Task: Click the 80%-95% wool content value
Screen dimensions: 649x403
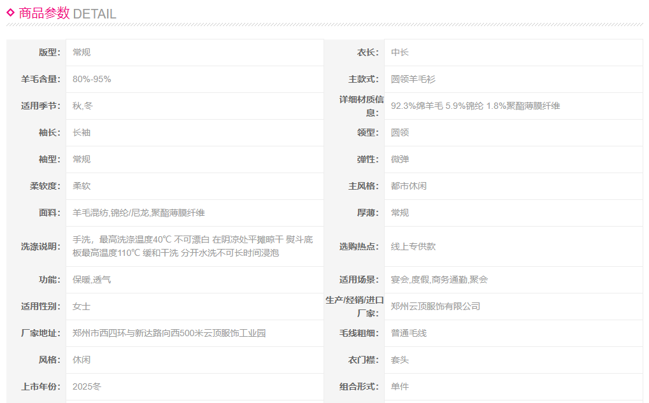Action: [92, 79]
